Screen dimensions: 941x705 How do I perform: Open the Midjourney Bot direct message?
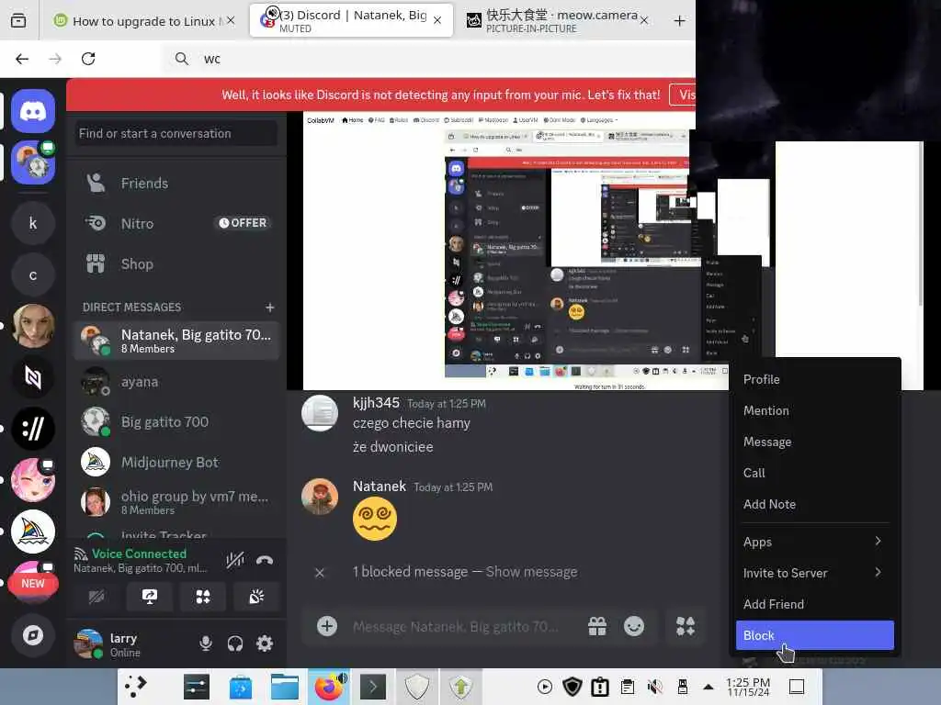(177, 463)
